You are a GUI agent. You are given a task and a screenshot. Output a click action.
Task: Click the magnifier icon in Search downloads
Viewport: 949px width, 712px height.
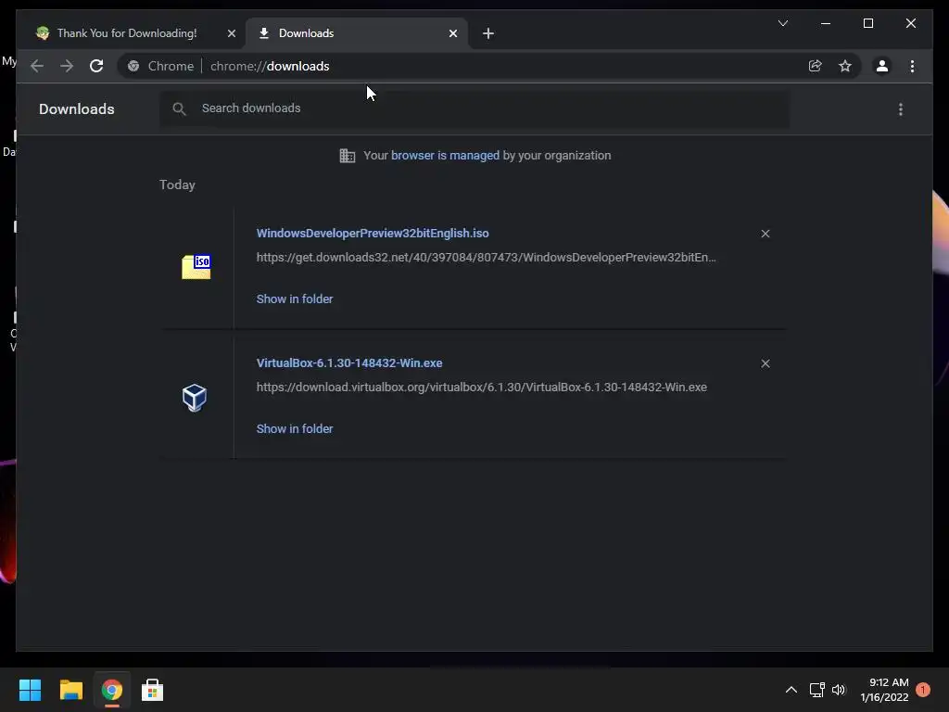[x=179, y=108]
